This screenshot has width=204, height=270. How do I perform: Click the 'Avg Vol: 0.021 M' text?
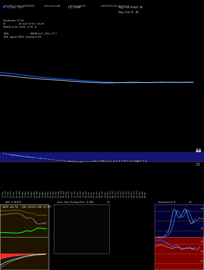(130, 7)
